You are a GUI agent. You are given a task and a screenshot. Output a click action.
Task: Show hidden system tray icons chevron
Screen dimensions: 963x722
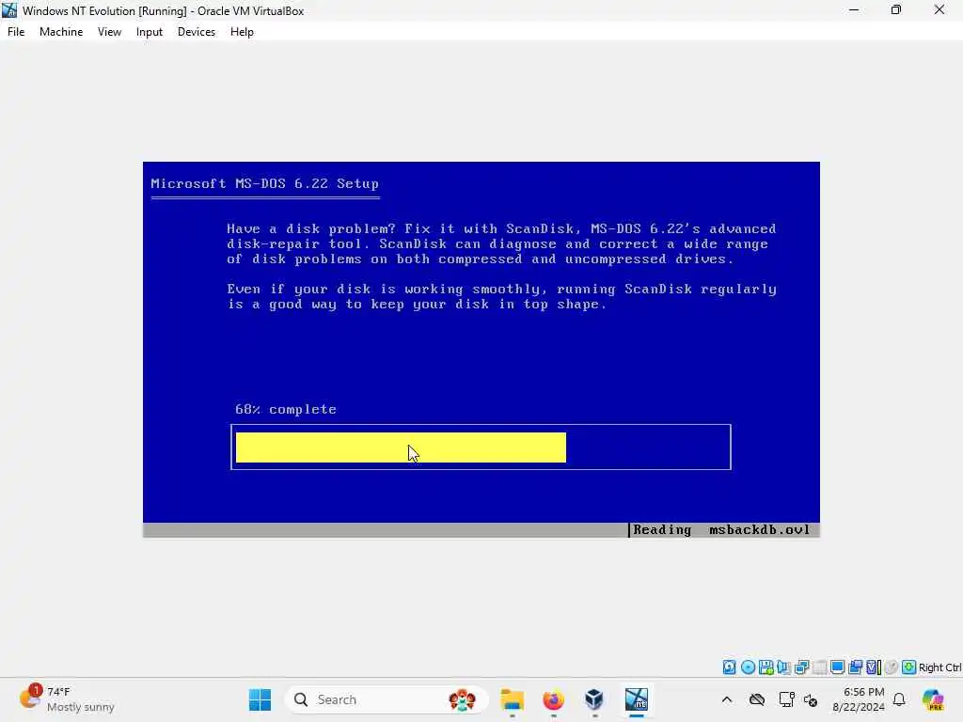727,699
